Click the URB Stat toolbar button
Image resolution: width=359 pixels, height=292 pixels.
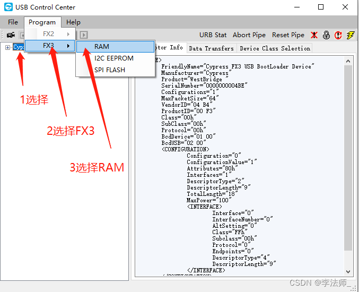click(x=213, y=35)
